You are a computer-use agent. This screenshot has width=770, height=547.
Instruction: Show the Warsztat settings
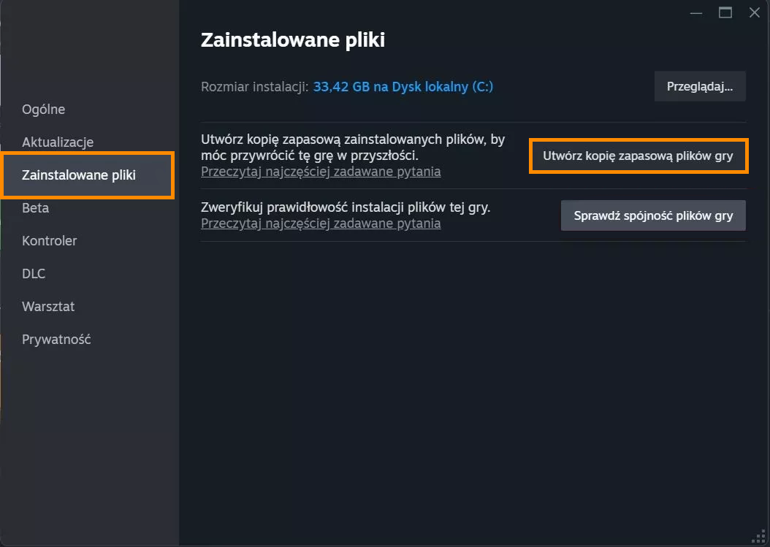point(48,307)
